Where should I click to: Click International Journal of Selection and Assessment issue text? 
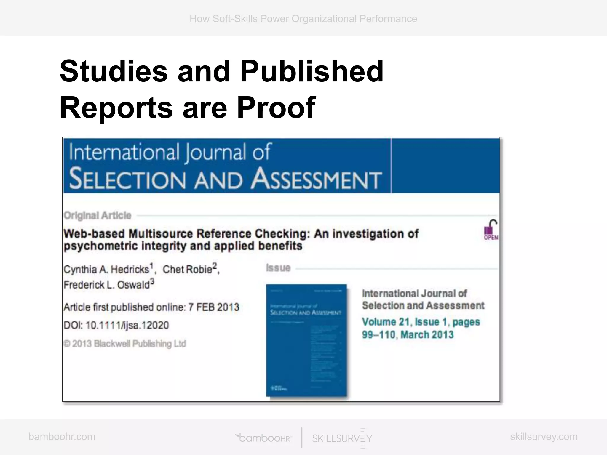pyautogui.click(x=423, y=299)
